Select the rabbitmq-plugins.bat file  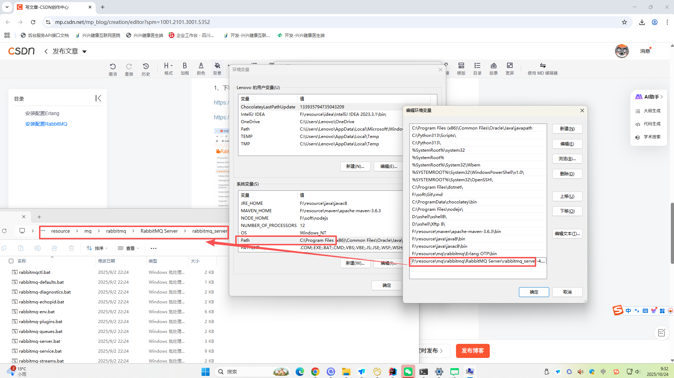pos(41,321)
